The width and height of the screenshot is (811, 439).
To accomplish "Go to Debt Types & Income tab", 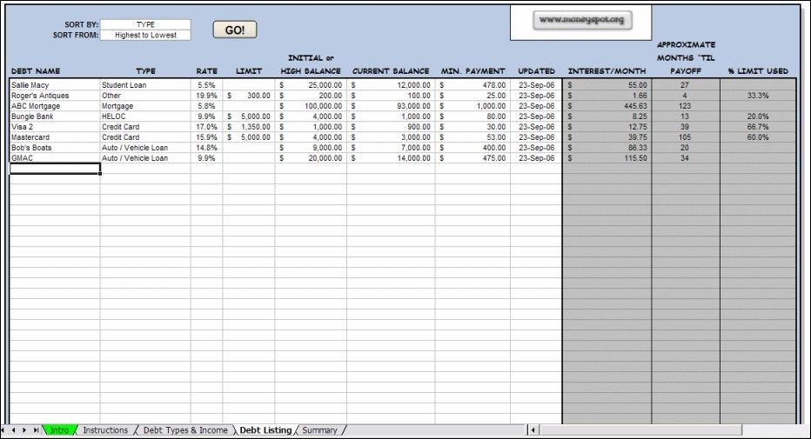I will 185,430.
